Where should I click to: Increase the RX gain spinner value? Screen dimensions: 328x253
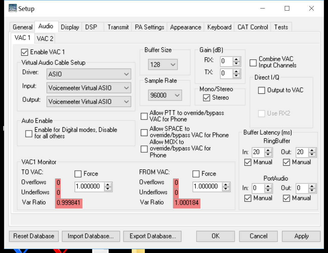[x=237, y=59]
